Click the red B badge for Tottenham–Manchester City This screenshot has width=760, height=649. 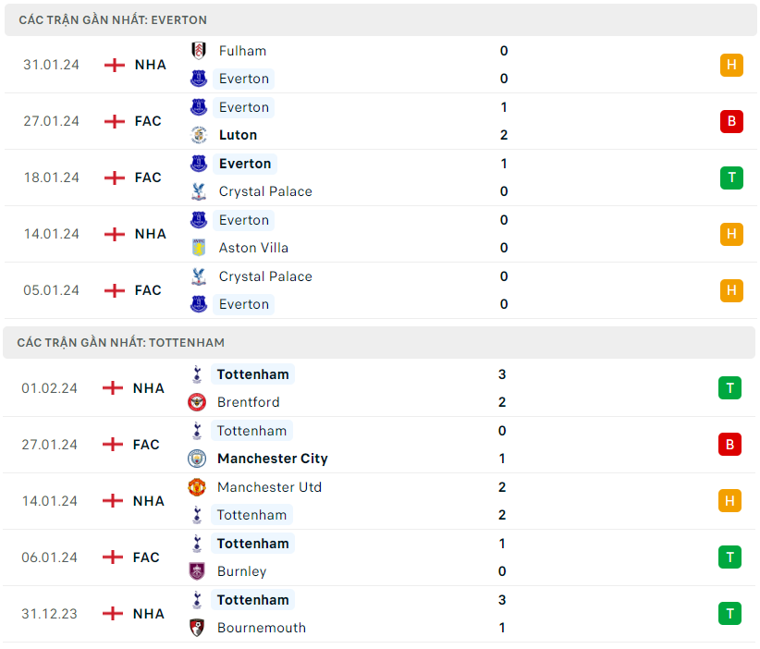point(729,445)
